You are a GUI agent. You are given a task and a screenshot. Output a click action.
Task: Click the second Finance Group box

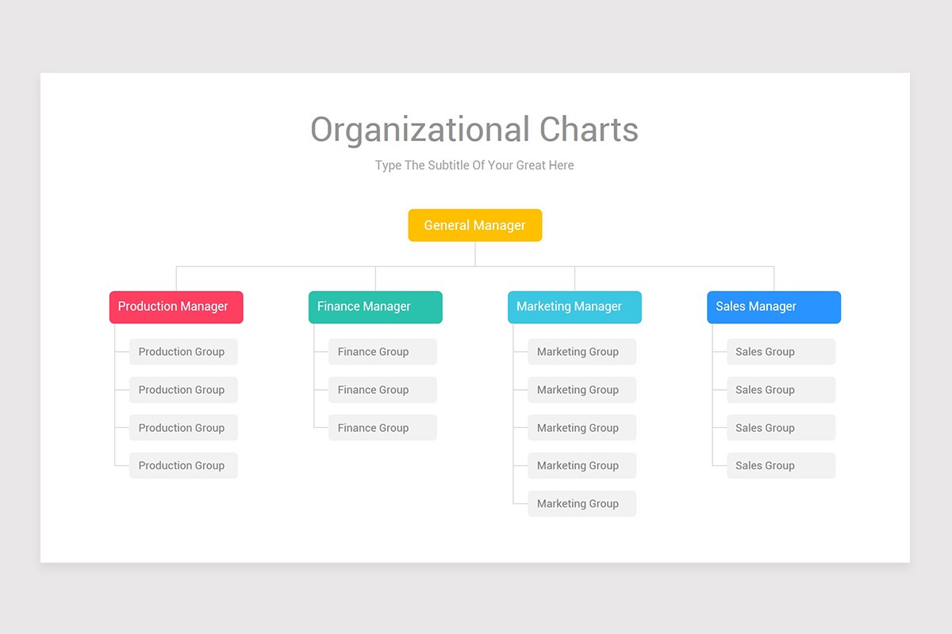point(382,390)
